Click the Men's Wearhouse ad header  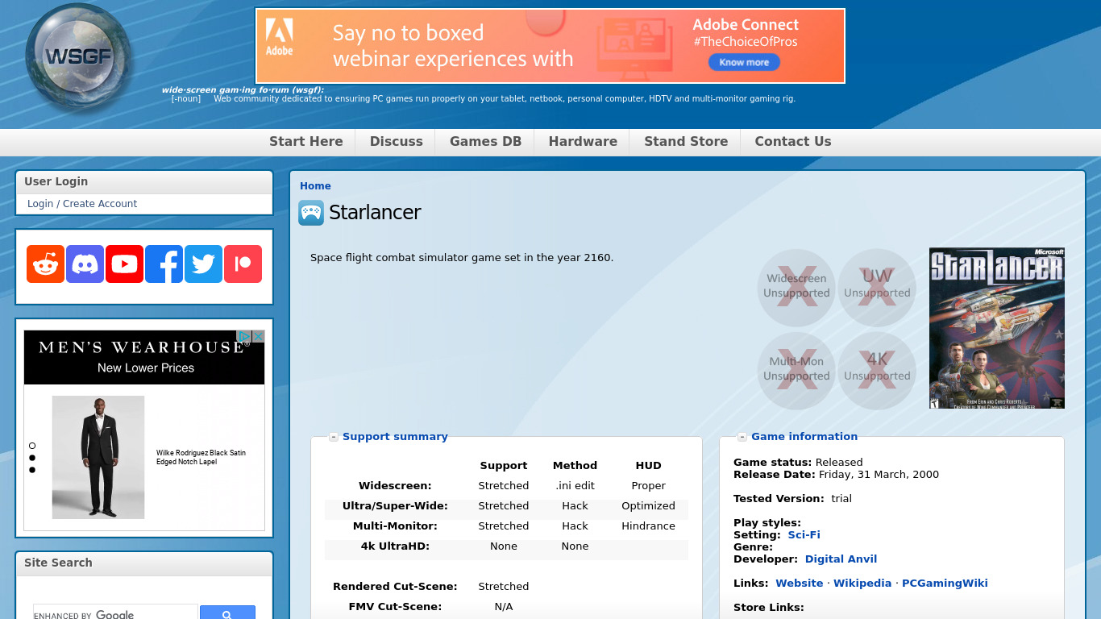(x=144, y=357)
